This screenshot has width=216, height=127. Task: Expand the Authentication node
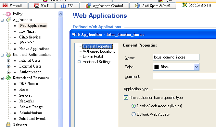(x=8, y=72)
